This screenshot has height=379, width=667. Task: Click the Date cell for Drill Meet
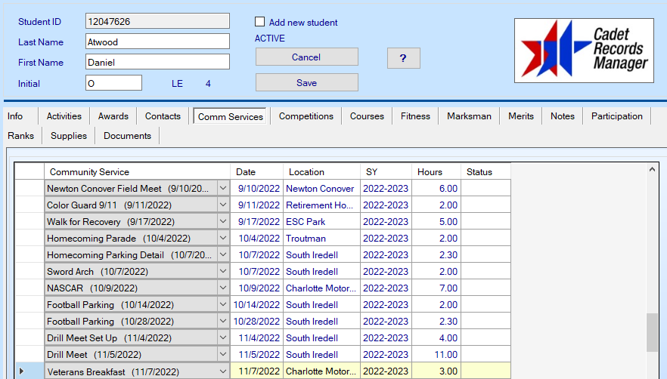(257, 355)
